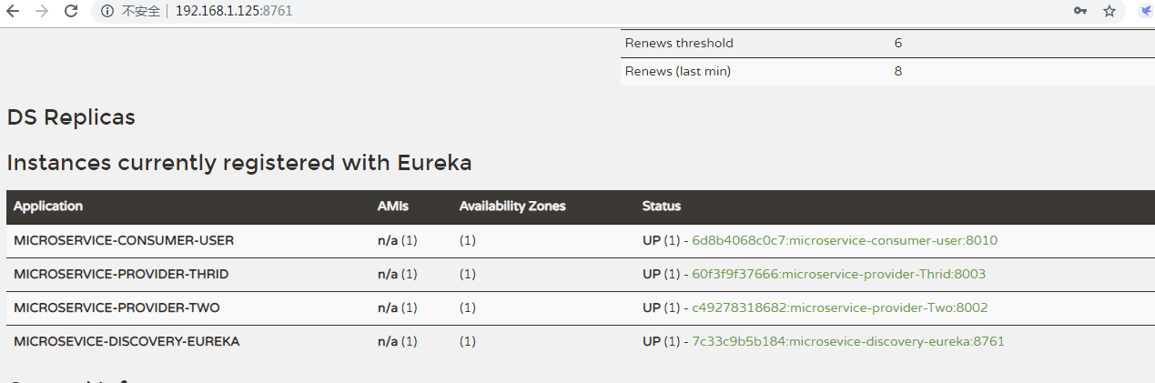Image resolution: width=1155 pixels, height=383 pixels.
Task: Click n/a (1) in the DISCOVERY-EUREKA row
Action: pyautogui.click(x=398, y=341)
